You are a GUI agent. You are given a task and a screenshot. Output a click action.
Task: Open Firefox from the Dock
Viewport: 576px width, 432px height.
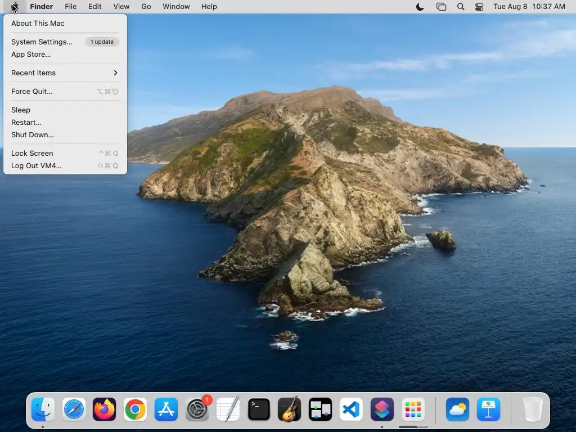point(104,409)
